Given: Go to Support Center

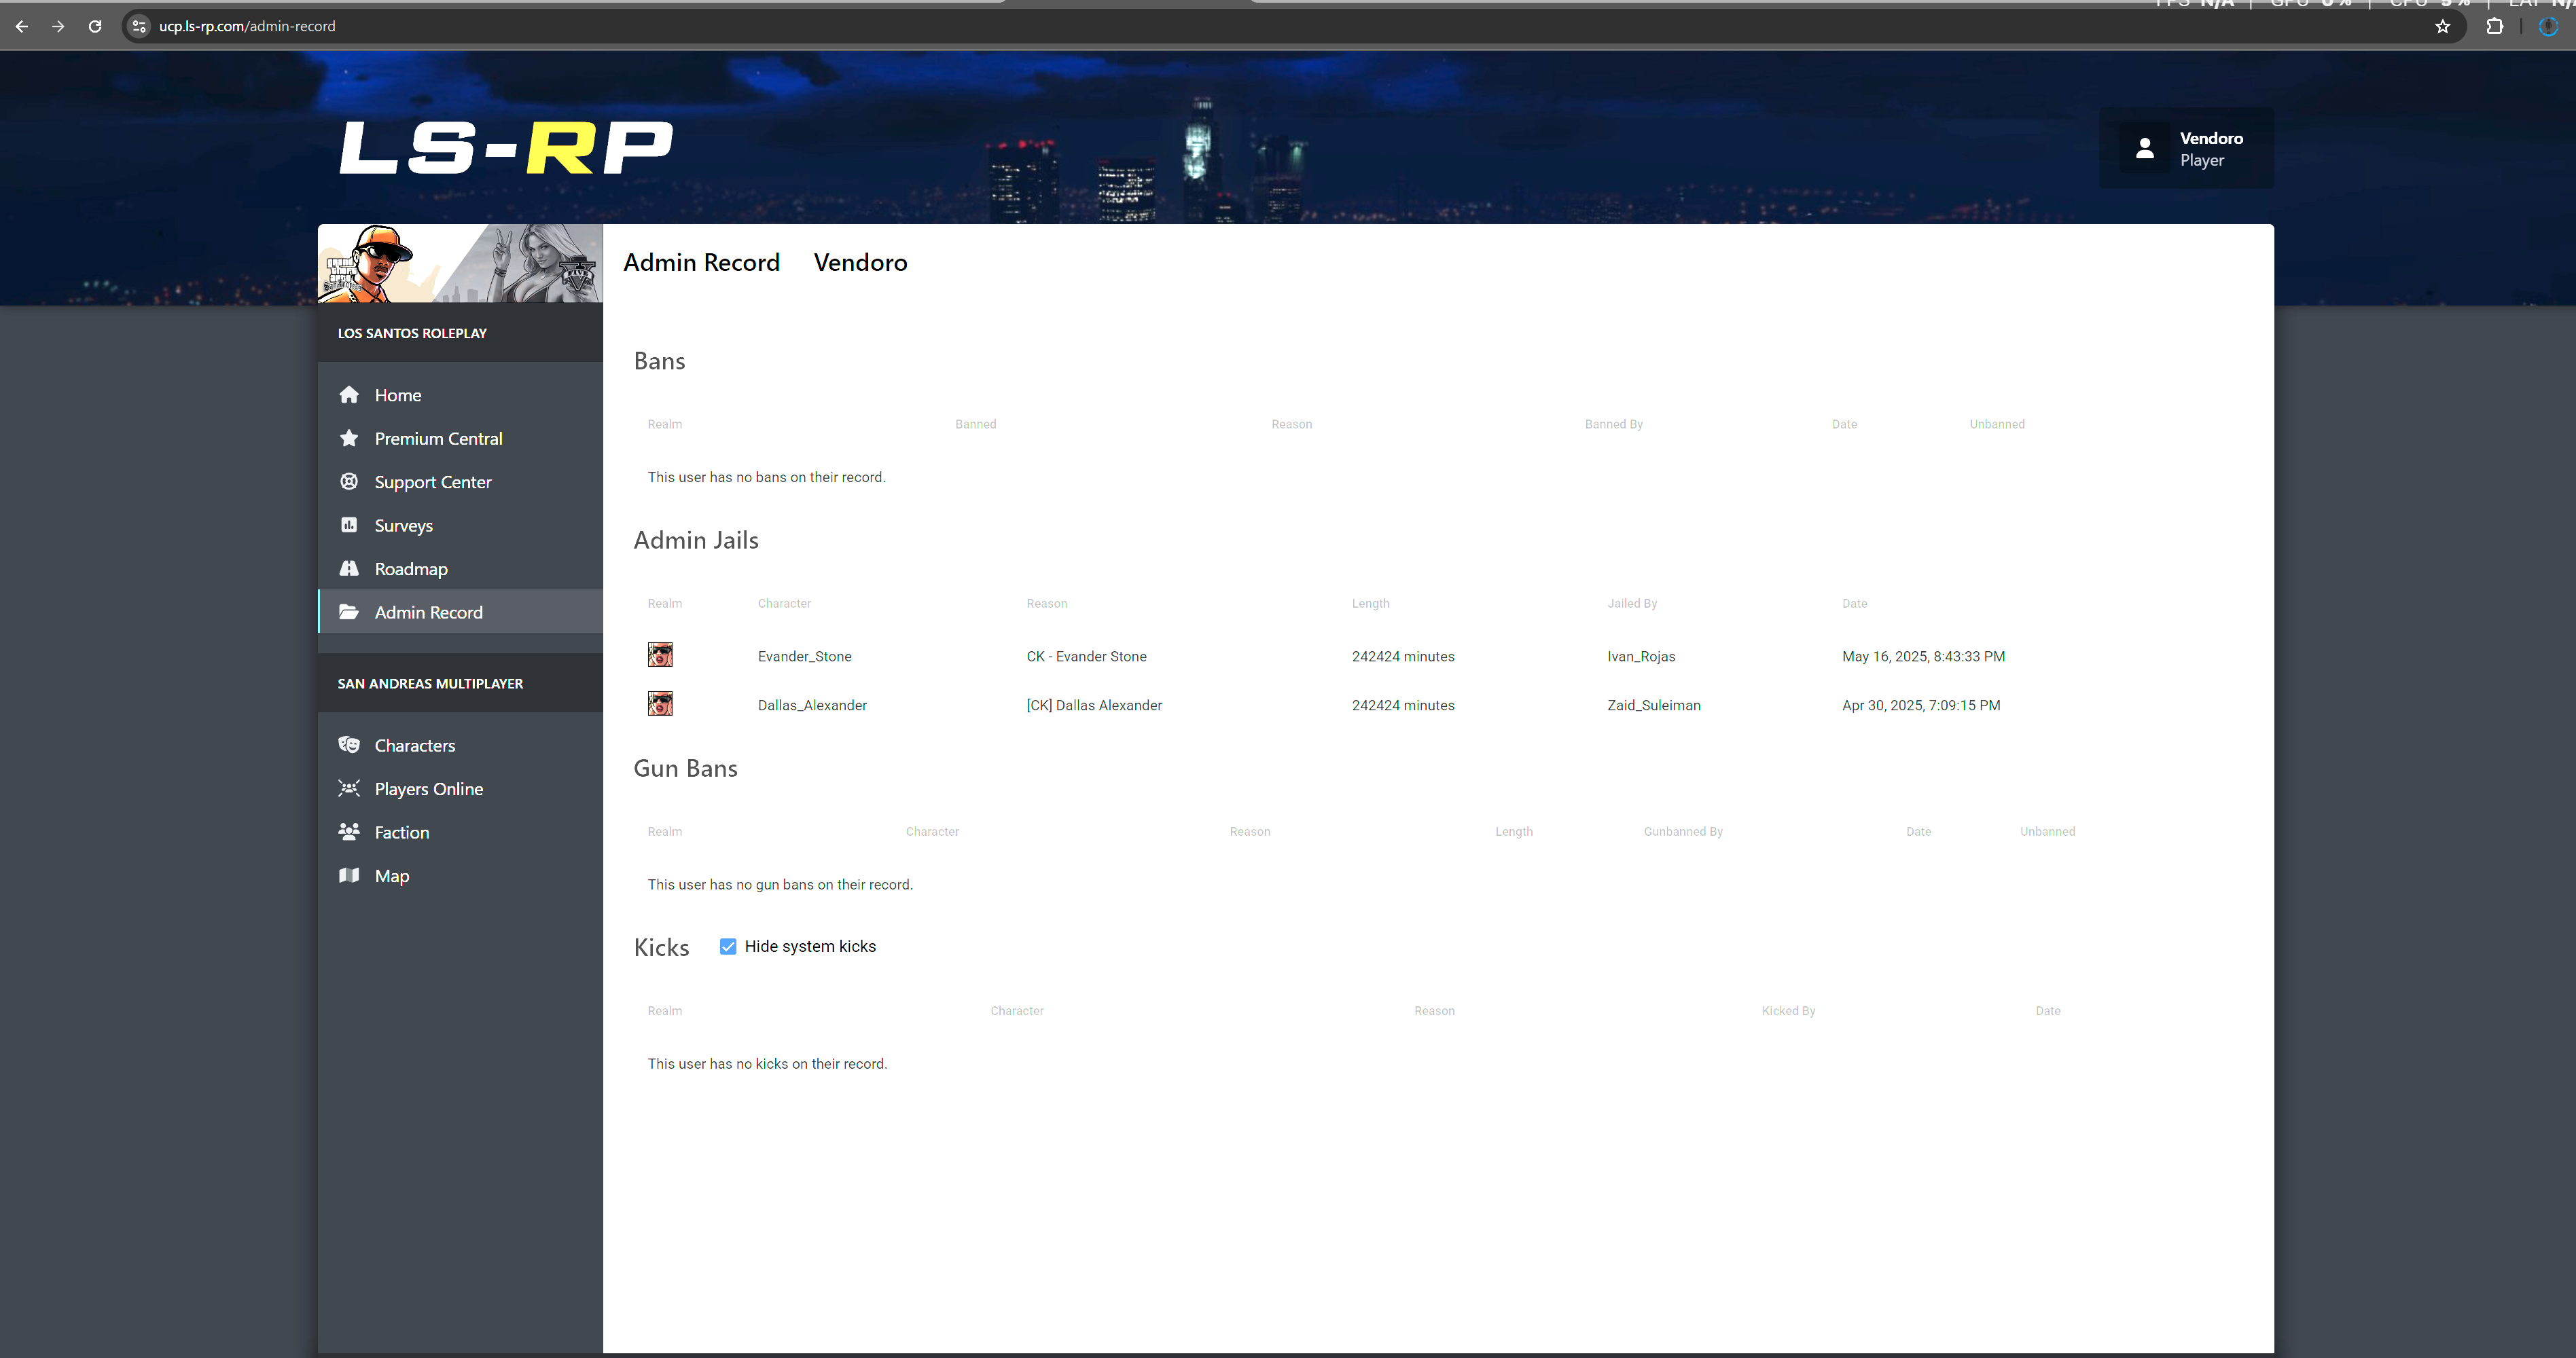Looking at the screenshot, I should (460, 481).
